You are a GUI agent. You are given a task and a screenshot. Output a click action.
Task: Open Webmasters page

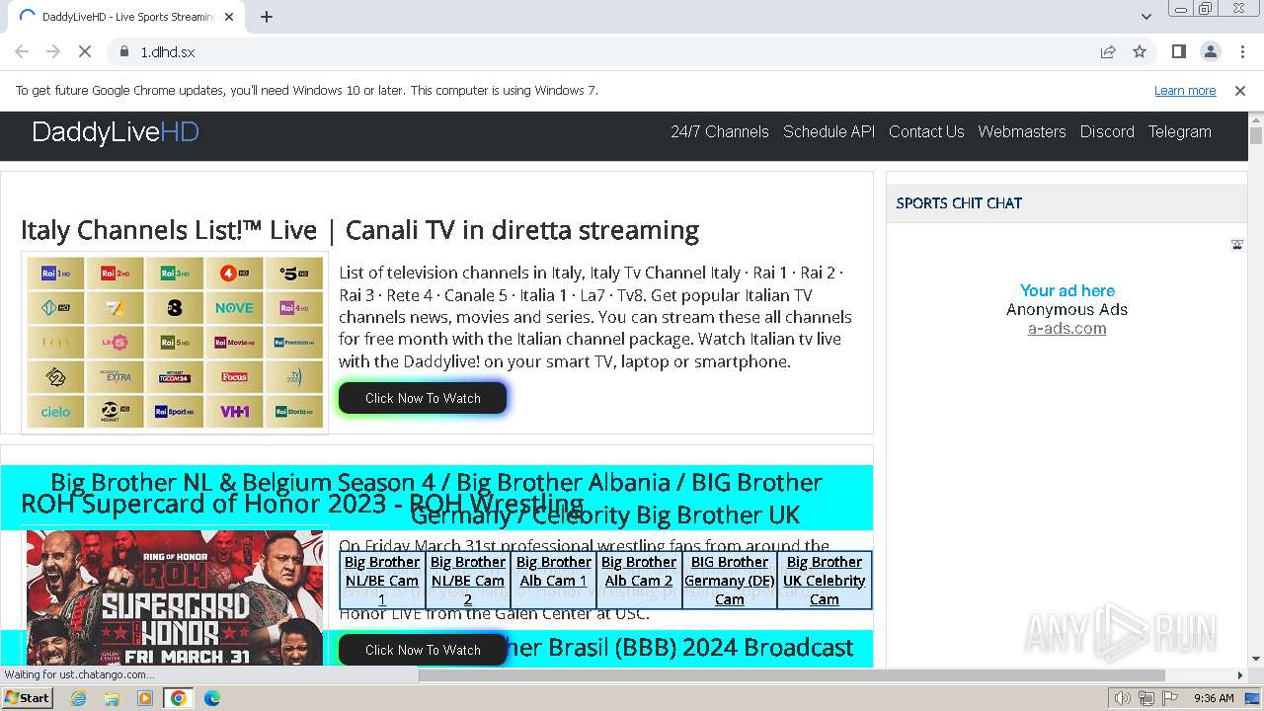pos(1022,131)
